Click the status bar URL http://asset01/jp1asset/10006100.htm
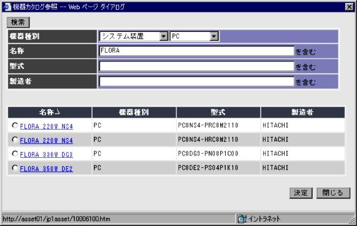357x226 pixels. (x=56, y=219)
